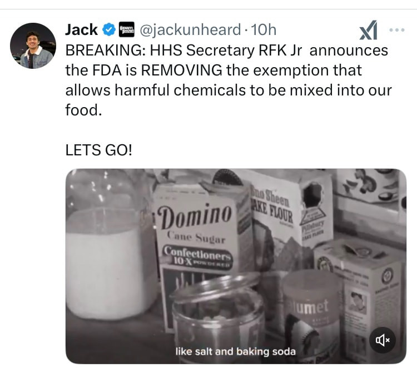Viewport: 417px width, 369px height.
Task: Click the LETS GO! text line
Action: tap(98, 150)
